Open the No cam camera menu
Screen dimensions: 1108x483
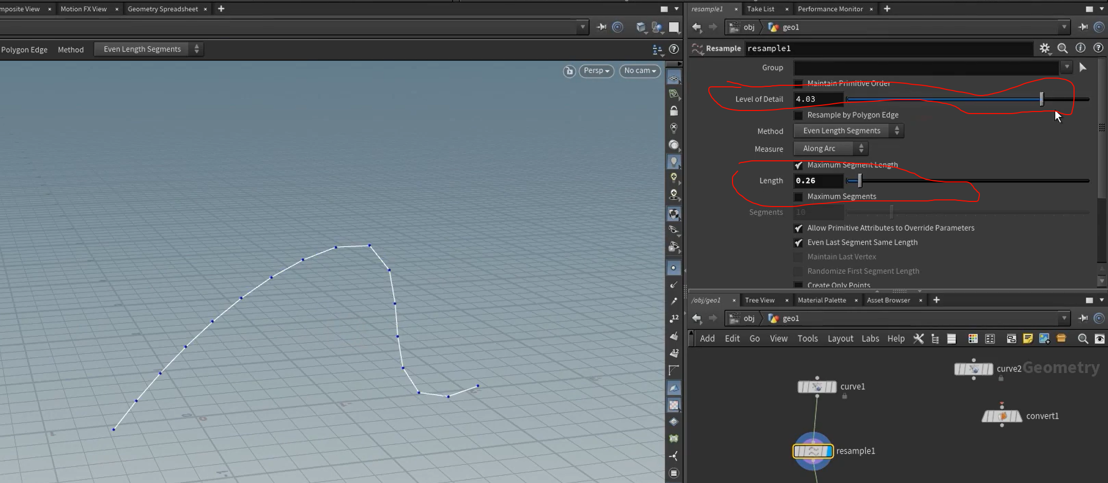pos(640,71)
